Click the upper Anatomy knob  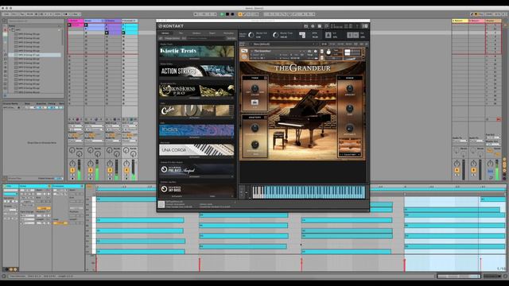(x=254, y=128)
